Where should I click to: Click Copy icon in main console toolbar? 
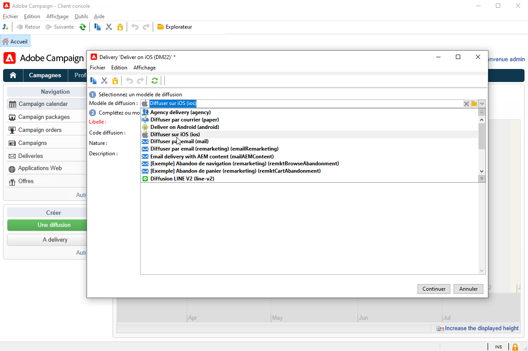point(98,27)
